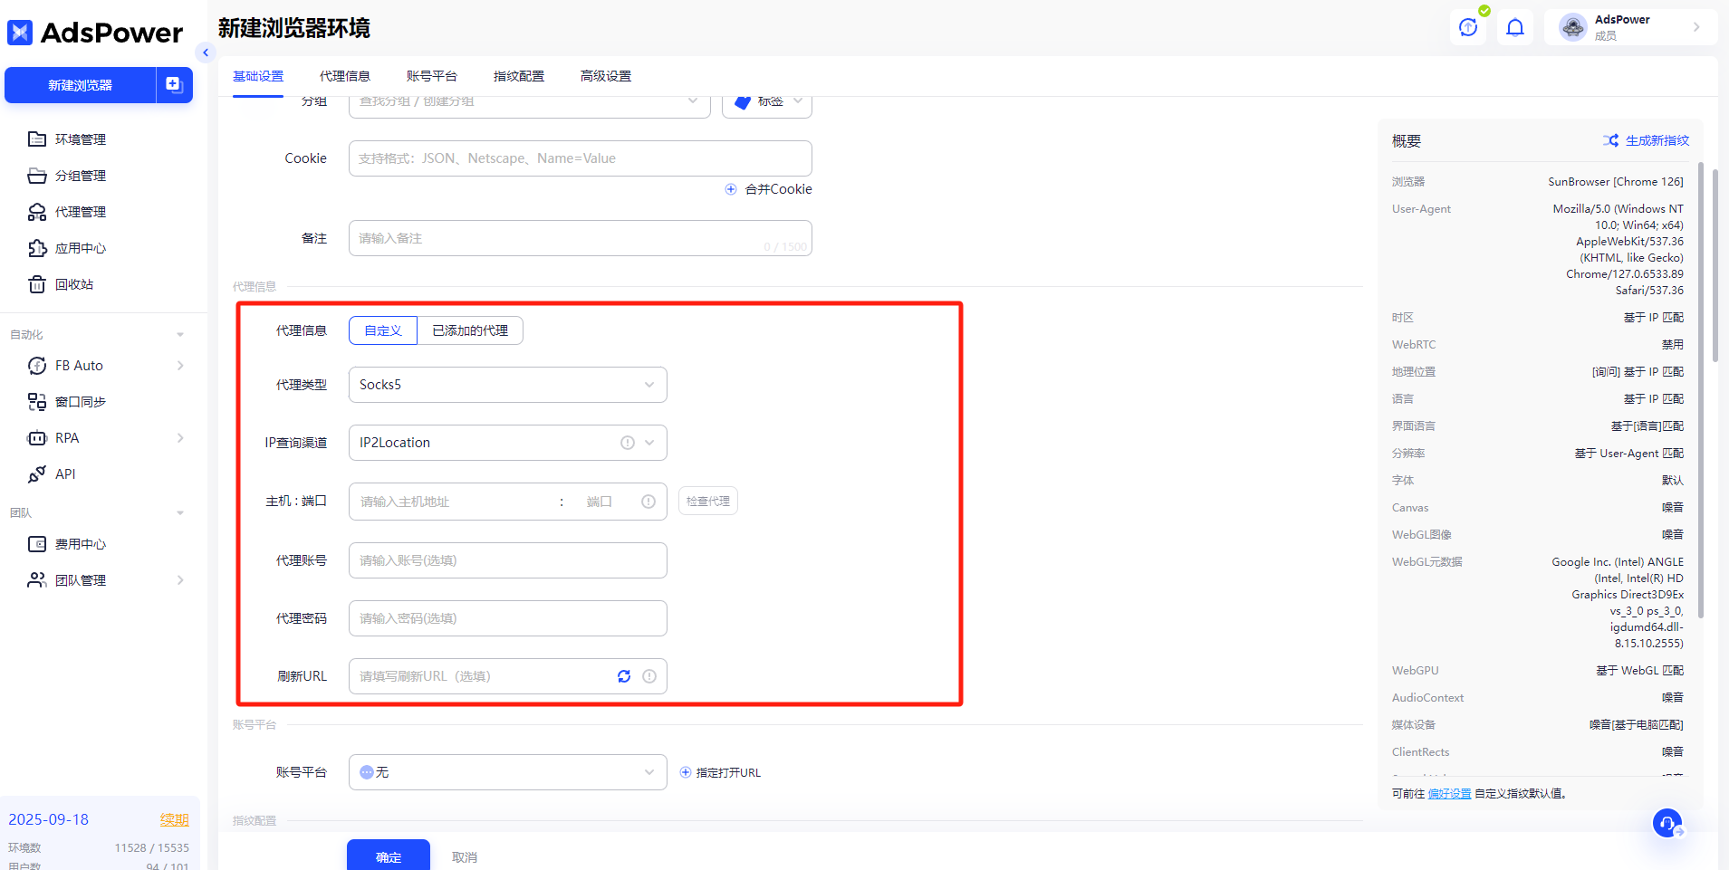Open the 标签 dropdown
This screenshot has width=1729, height=870.
click(767, 101)
